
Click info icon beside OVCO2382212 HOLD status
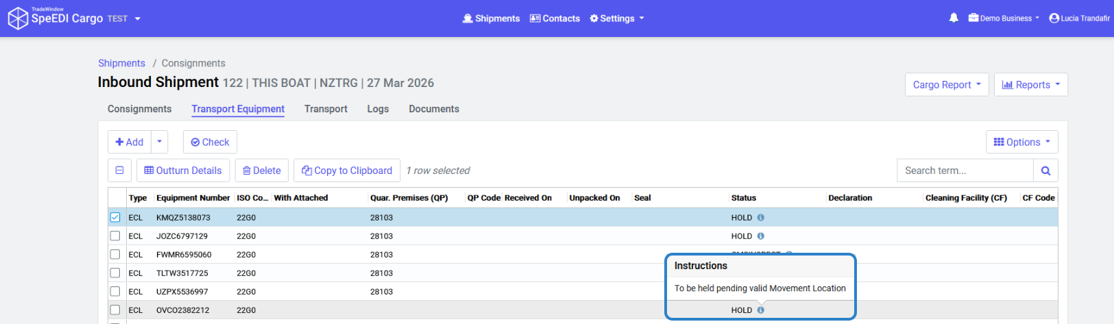coord(761,310)
